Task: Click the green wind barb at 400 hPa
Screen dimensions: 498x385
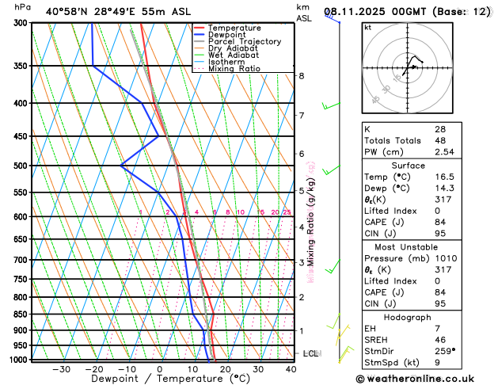Action: tap(331, 105)
